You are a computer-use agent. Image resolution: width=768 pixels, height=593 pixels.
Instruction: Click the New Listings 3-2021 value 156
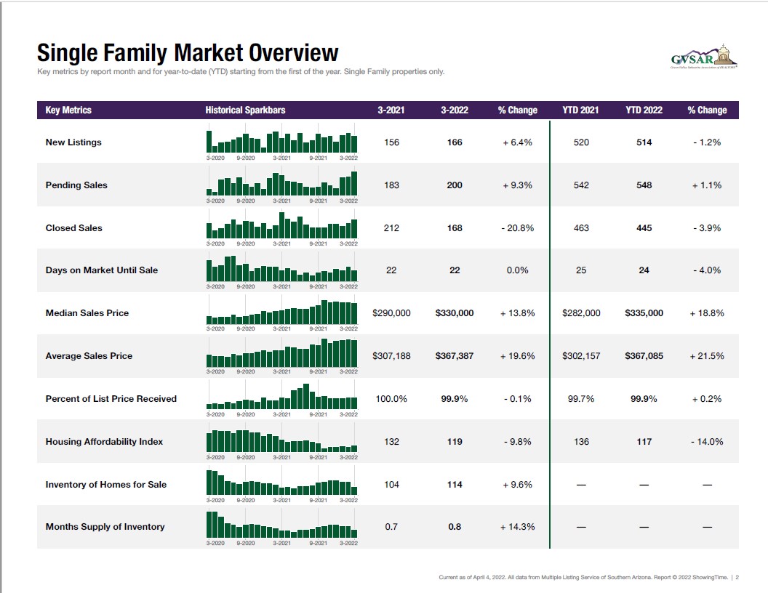[391, 142]
